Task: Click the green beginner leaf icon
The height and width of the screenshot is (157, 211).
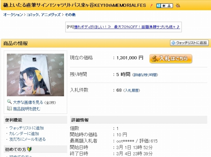Action: [29, 149]
